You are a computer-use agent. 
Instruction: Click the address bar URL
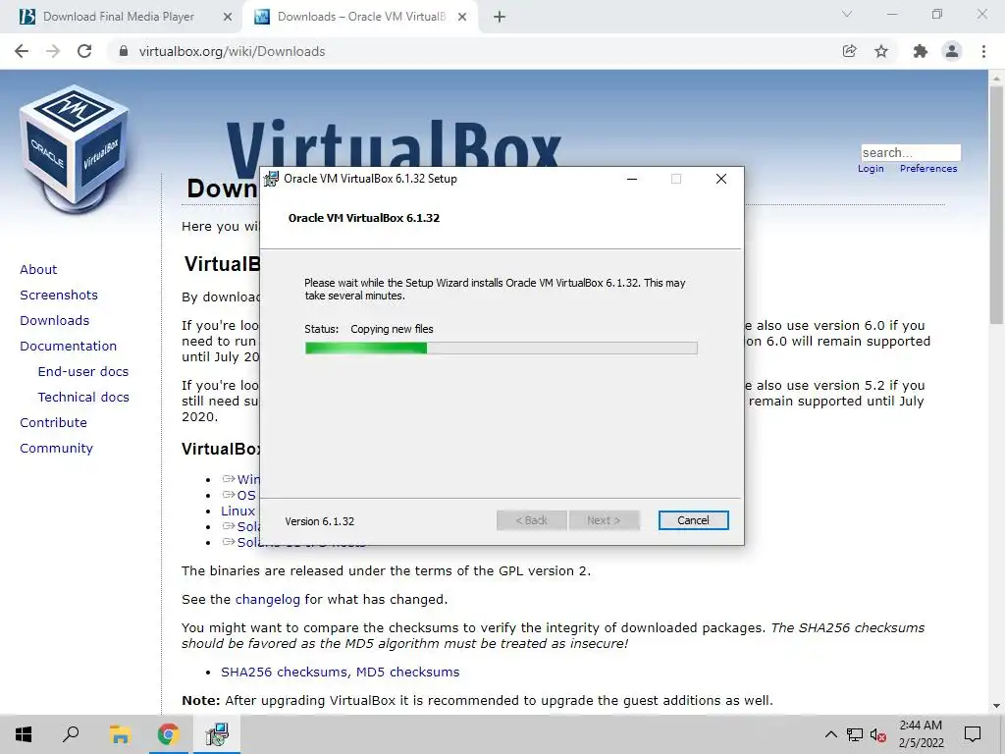pyautogui.click(x=232, y=51)
